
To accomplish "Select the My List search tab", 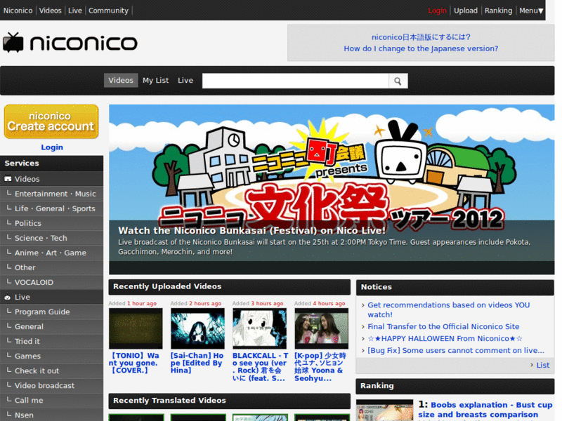I will coord(155,80).
